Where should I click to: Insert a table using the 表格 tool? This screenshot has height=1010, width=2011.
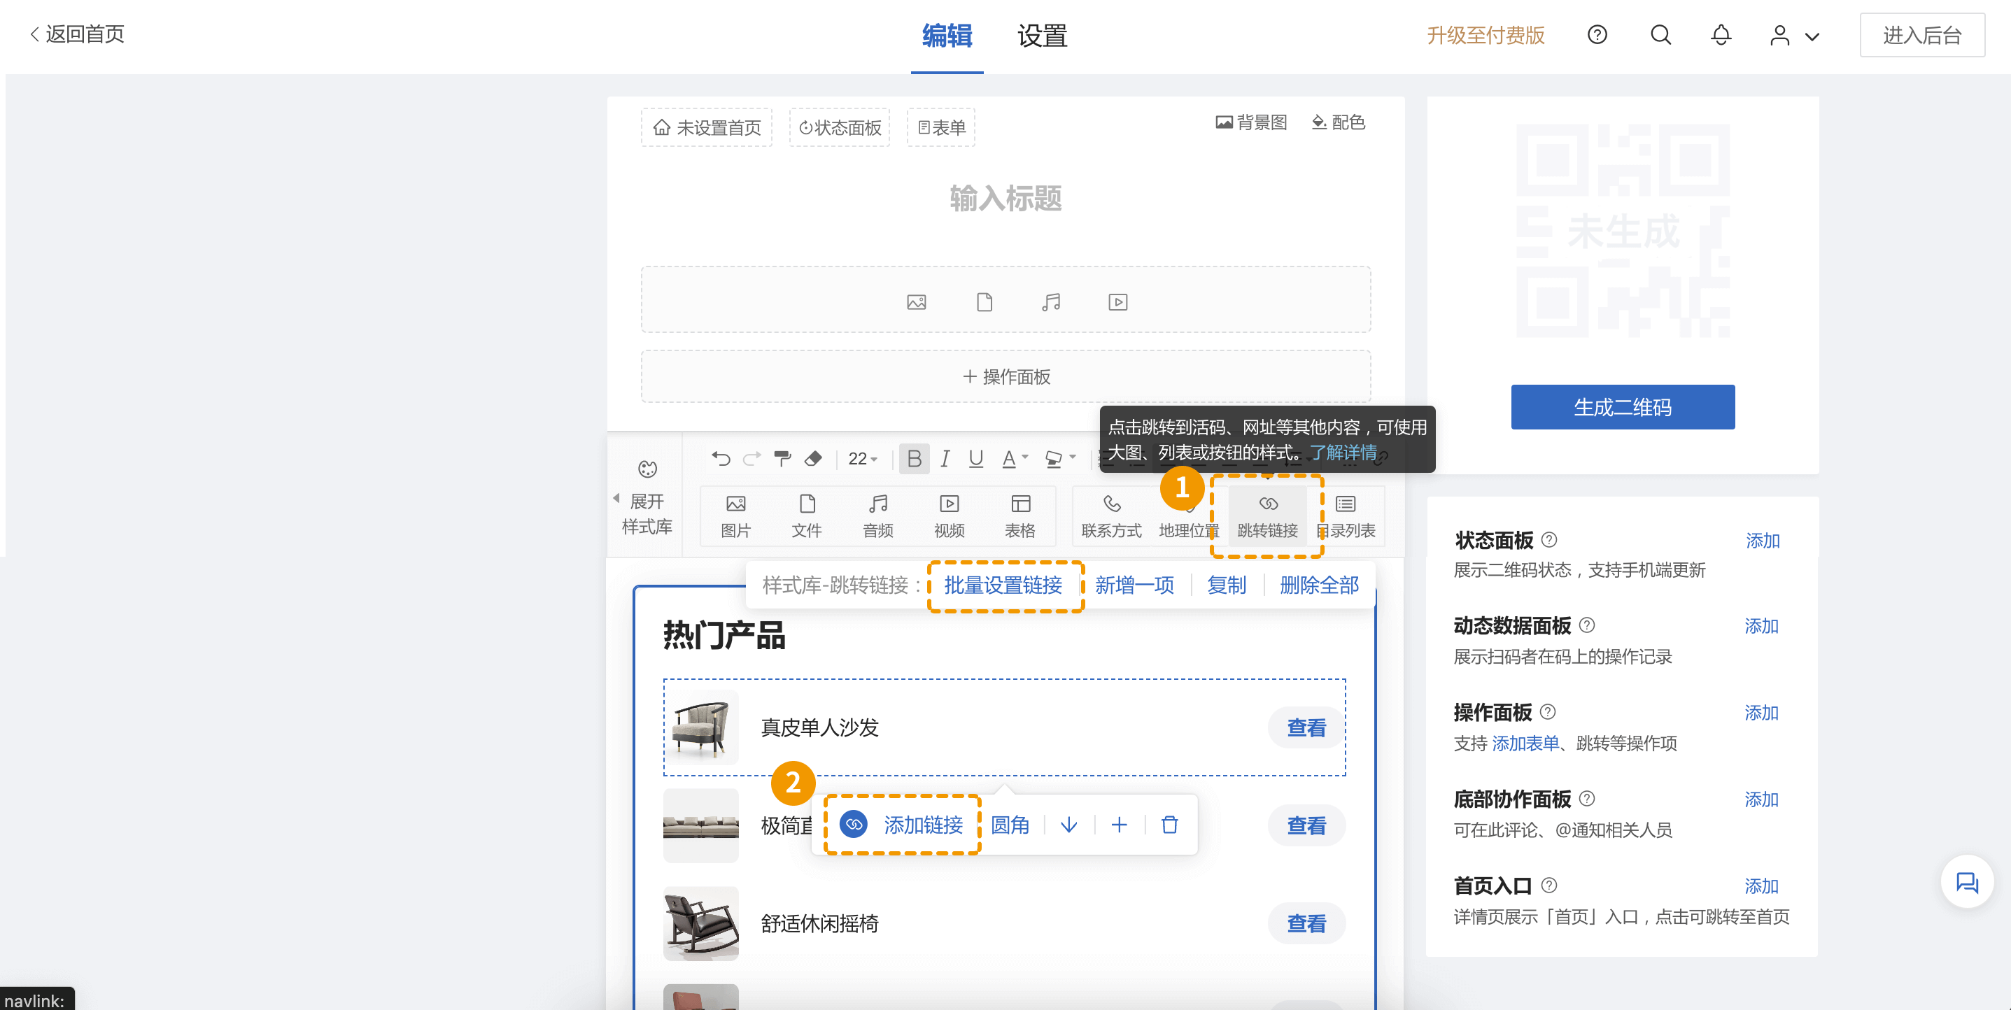[x=1019, y=515]
